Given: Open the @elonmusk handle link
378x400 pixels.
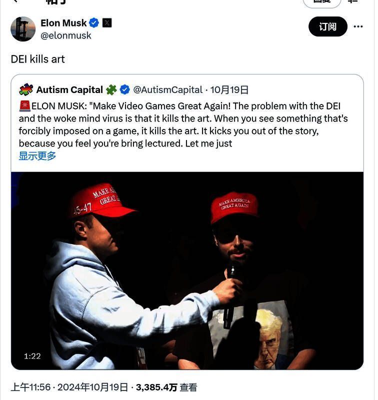Looking at the screenshot, I should (66, 35).
